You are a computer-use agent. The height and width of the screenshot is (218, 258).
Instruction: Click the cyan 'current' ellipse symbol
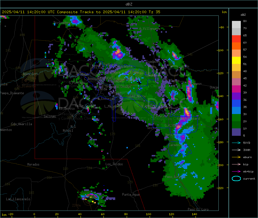tap(236, 178)
